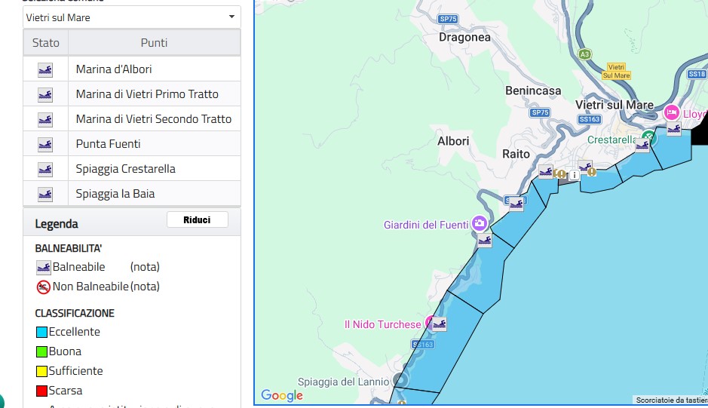Click the bathing marker next to Crestarella label

(x=642, y=145)
